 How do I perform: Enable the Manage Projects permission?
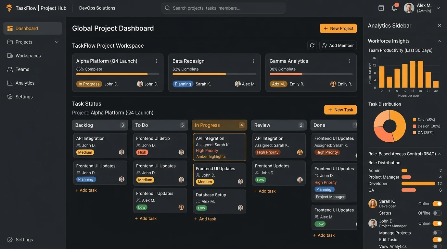tap(437, 233)
